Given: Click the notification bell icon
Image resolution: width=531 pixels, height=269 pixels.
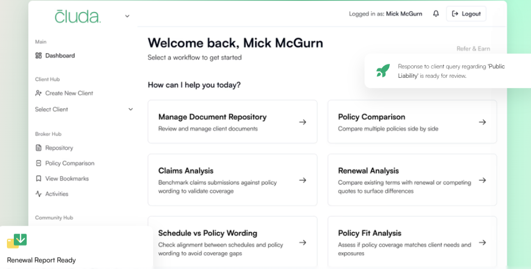Looking at the screenshot, I should tap(436, 14).
